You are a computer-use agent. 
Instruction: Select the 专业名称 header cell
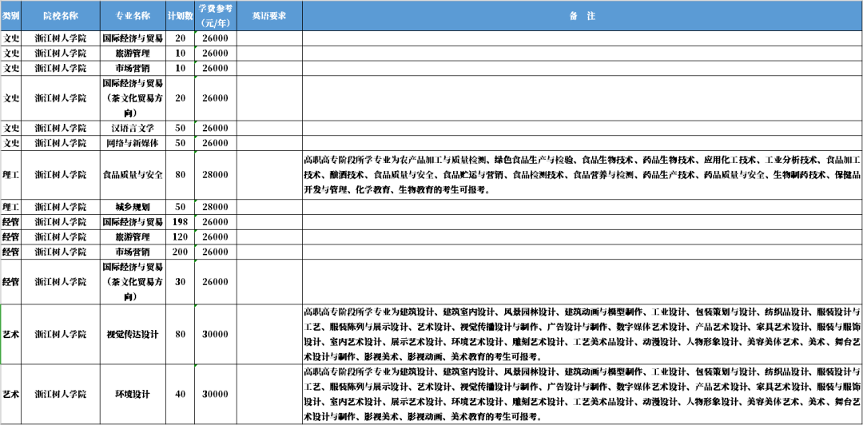click(133, 15)
